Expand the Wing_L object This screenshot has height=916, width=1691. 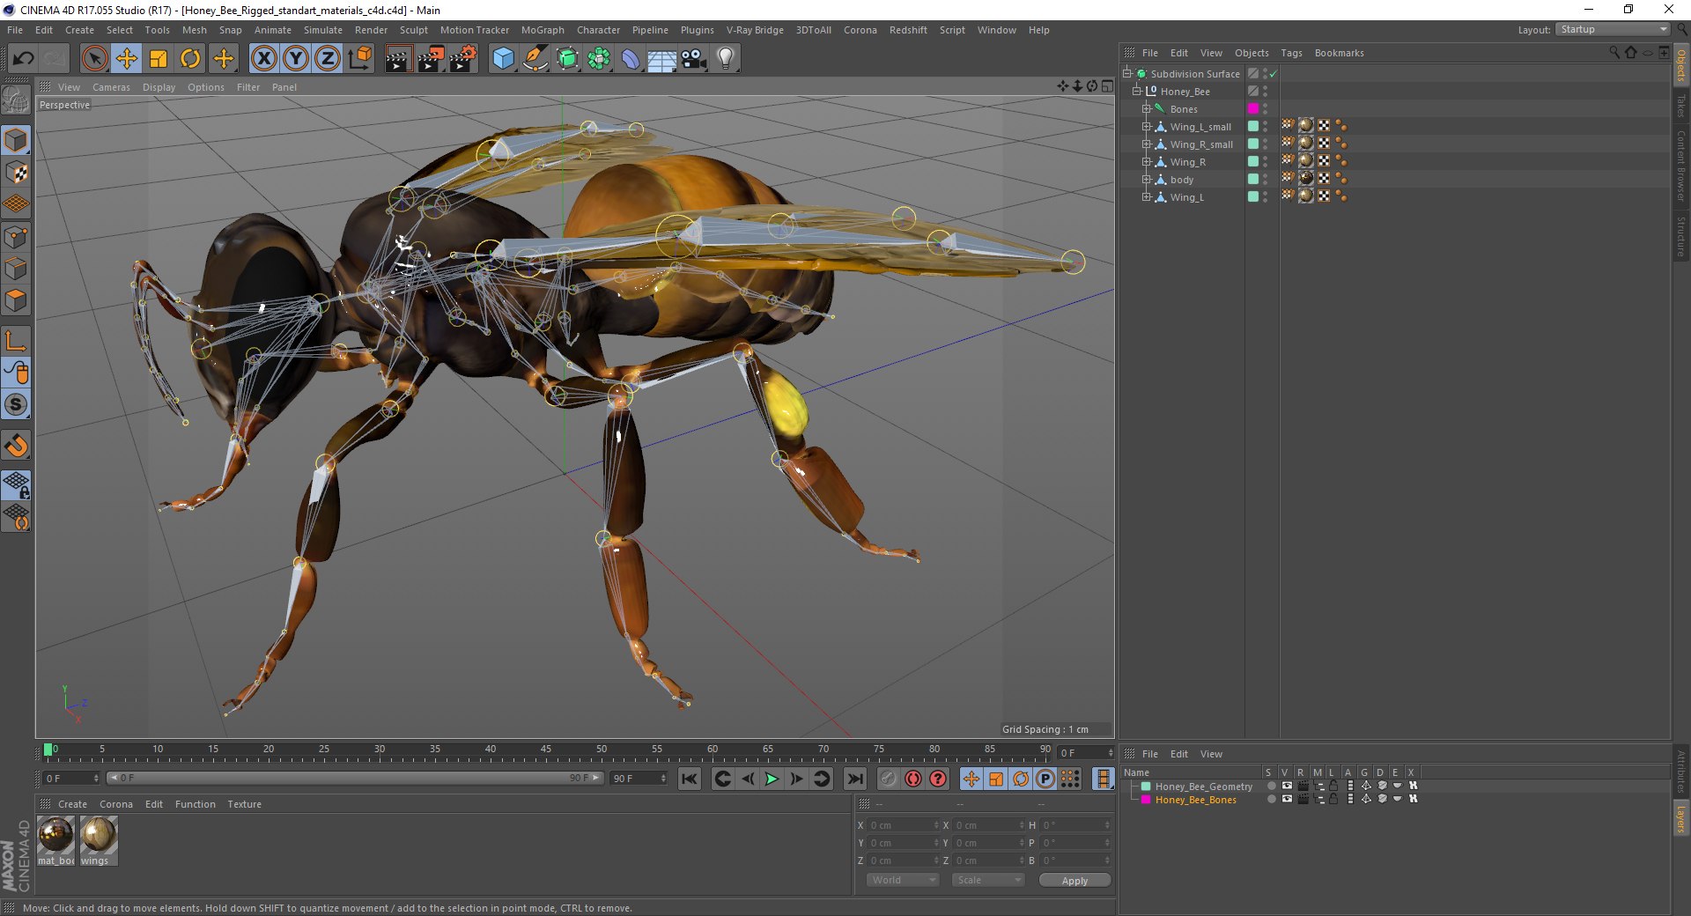coord(1147,196)
